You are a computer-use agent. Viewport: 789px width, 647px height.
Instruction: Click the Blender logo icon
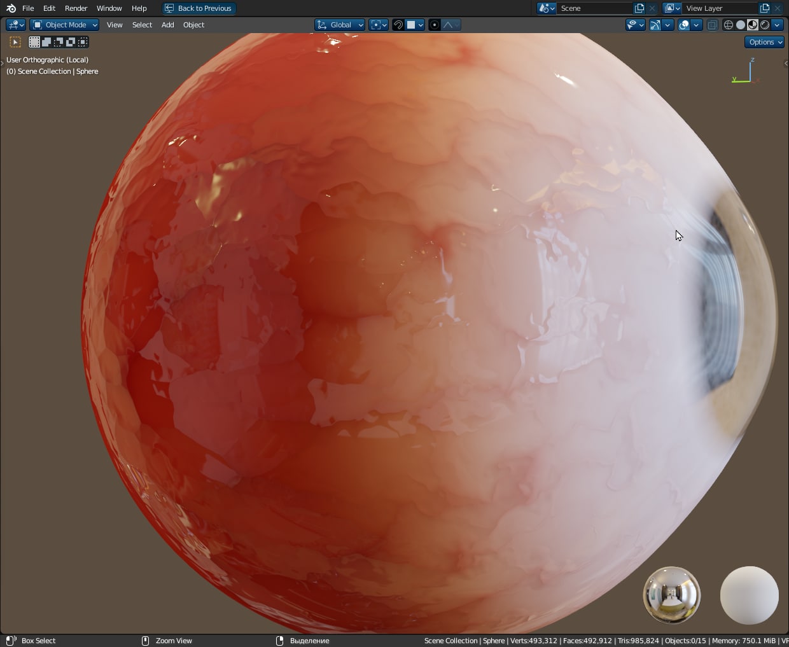(x=11, y=8)
